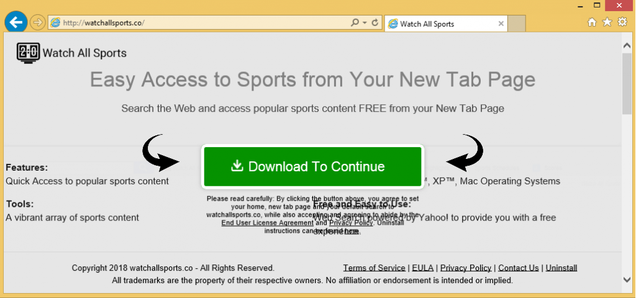Expand the address bar autocomplete dropdown arrow
This screenshot has height=298, width=636.
click(x=364, y=23)
